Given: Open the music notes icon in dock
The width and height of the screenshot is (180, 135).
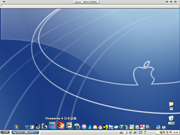Looking at the screenshot, I should pos(158,127).
